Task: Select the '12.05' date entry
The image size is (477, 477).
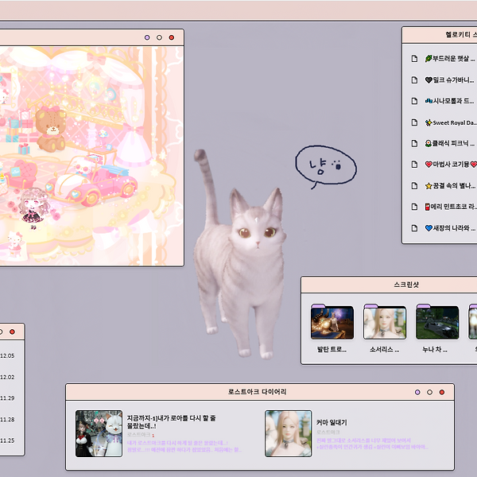Action: (x=7, y=355)
